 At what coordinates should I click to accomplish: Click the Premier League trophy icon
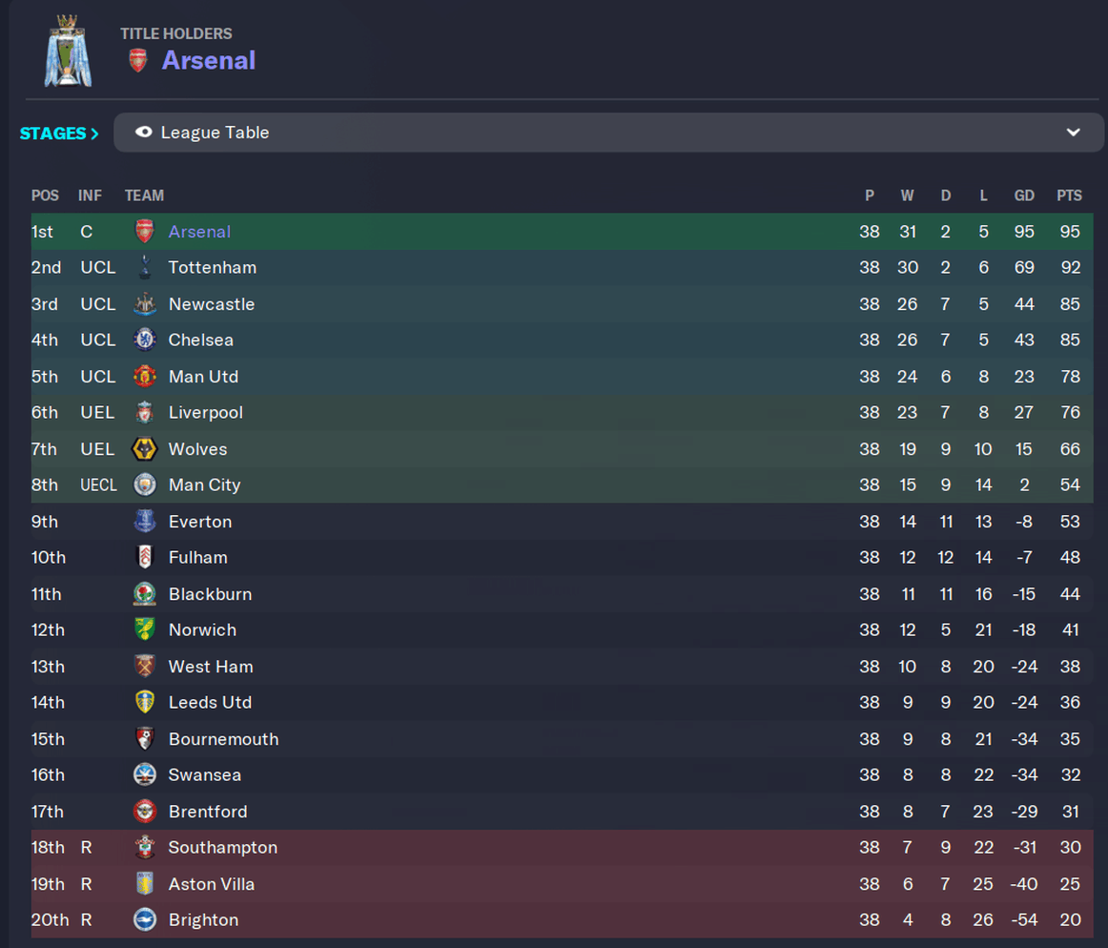[68, 51]
